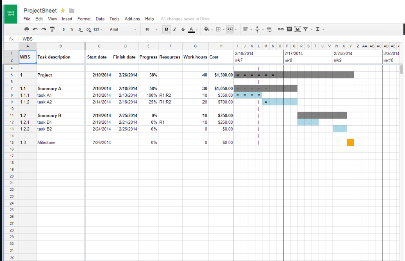The width and height of the screenshot is (405, 261).
Task: Click the Redo arrow icon
Action: click(x=44, y=29)
